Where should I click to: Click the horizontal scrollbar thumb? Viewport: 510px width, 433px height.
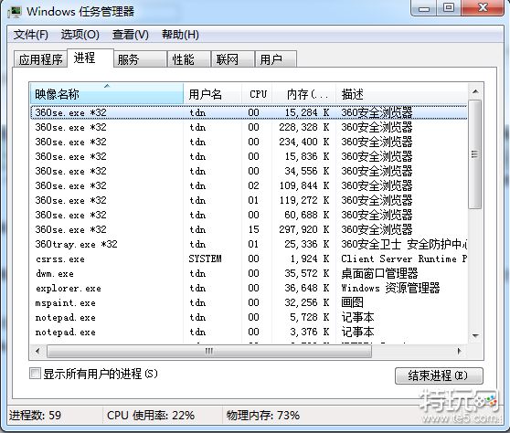(209, 351)
